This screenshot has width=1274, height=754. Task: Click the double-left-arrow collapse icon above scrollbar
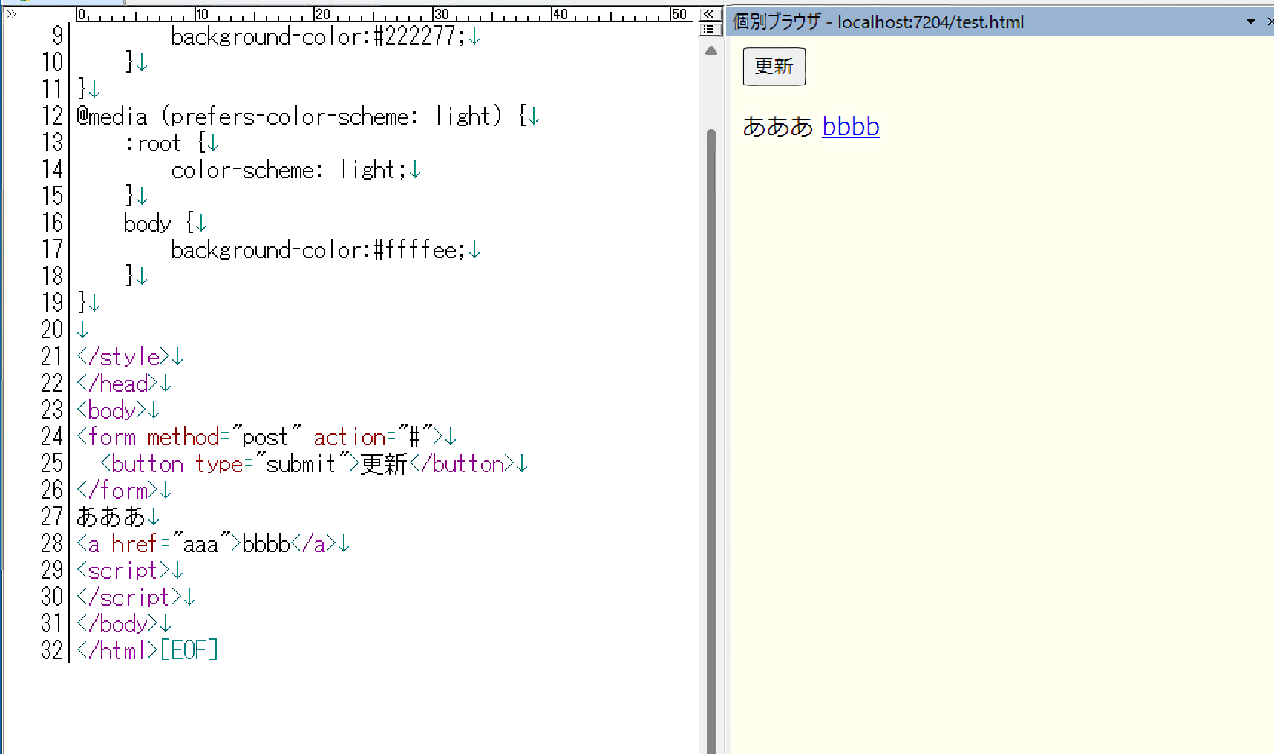click(x=709, y=14)
